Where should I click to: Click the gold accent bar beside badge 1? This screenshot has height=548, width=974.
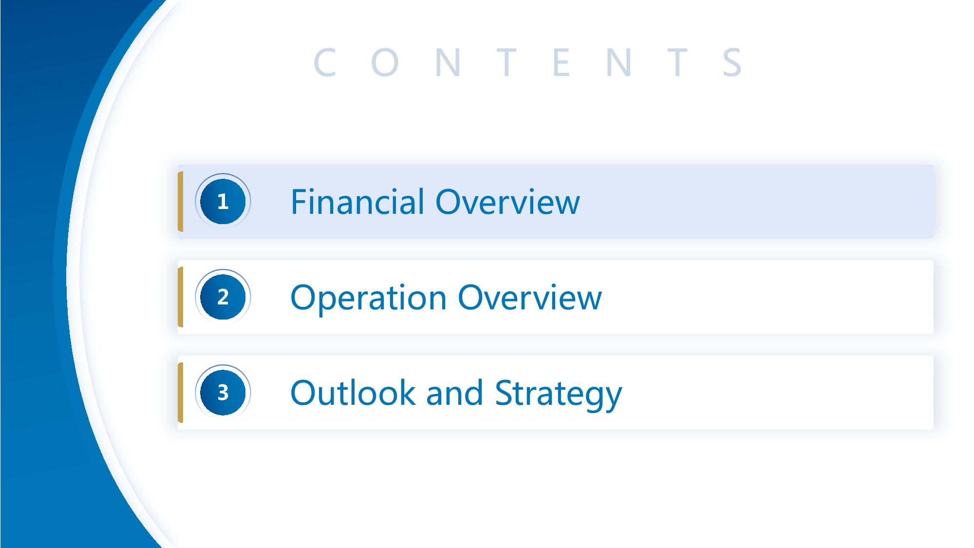tap(180, 201)
